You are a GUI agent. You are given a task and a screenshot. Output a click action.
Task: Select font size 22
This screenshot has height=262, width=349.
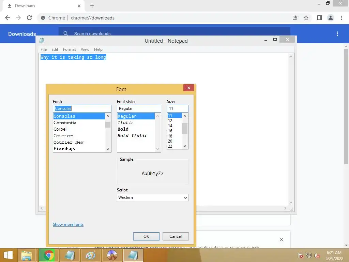(x=175, y=146)
